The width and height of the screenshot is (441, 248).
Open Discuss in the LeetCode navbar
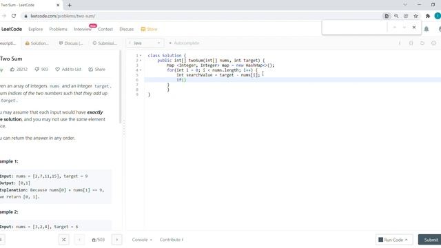pos(126,29)
